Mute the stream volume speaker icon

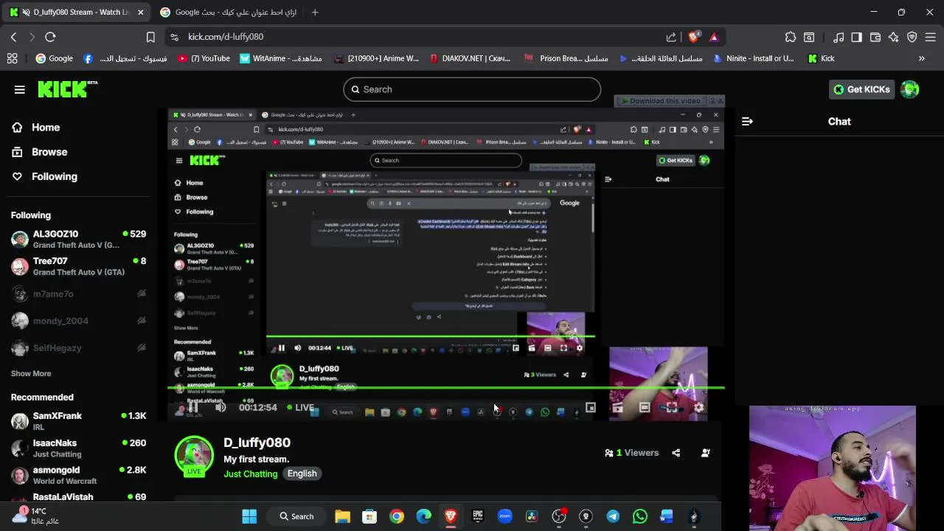click(221, 407)
